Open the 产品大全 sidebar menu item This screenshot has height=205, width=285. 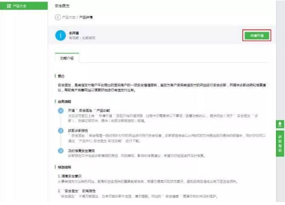[x=24, y=6]
